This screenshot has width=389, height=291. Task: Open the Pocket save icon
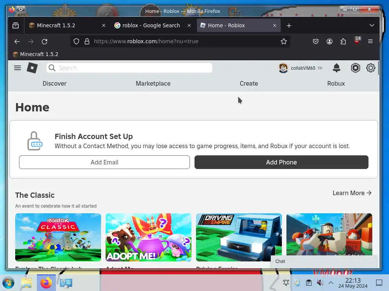pos(316,41)
